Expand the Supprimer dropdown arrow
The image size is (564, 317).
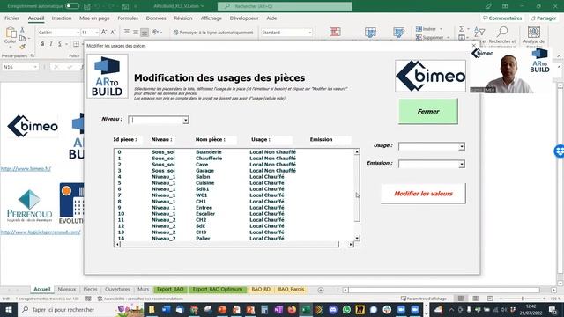coord(449,37)
